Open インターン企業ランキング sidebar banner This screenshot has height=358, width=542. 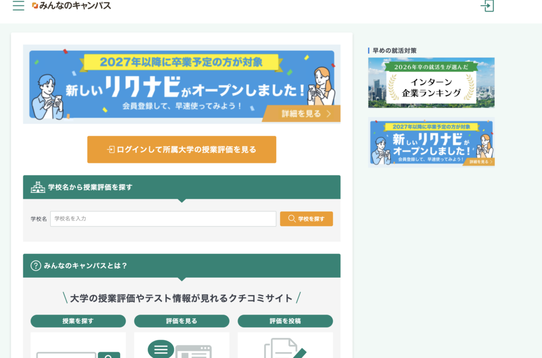click(x=431, y=83)
